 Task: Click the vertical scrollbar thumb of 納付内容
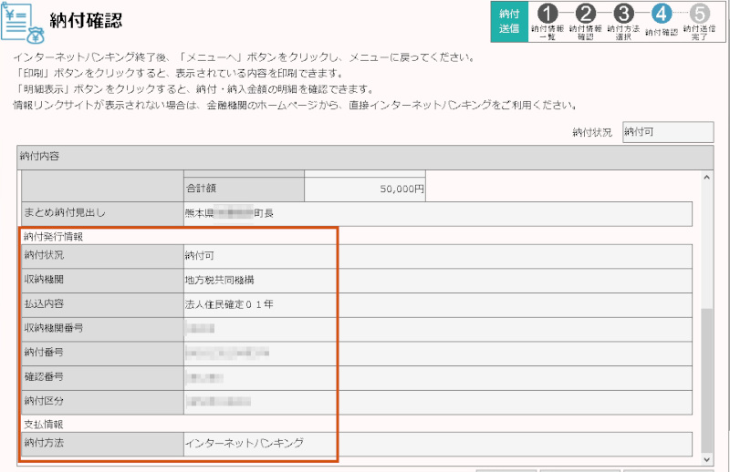pyautogui.click(x=706, y=379)
